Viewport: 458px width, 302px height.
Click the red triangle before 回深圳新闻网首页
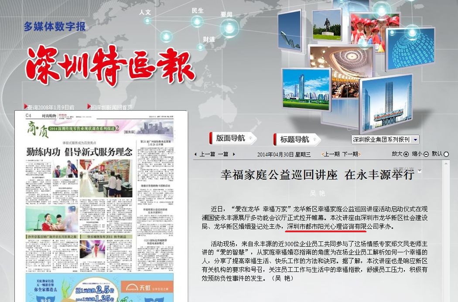click(x=89, y=107)
